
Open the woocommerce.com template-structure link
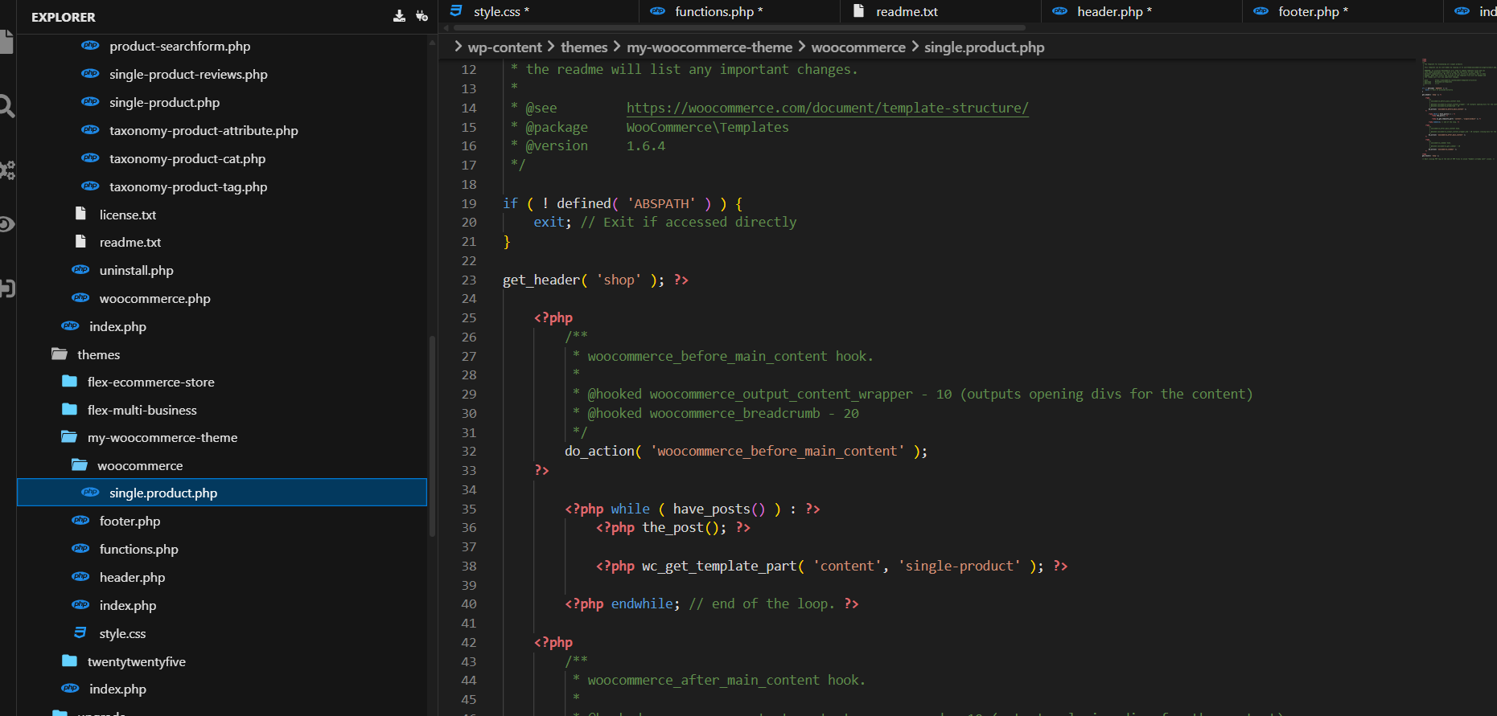click(x=827, y=108)
